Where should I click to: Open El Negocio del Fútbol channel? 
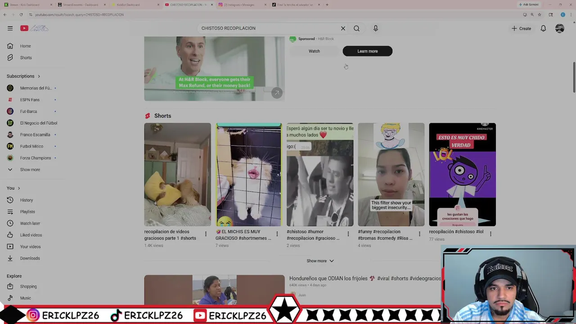click(32, 123)
